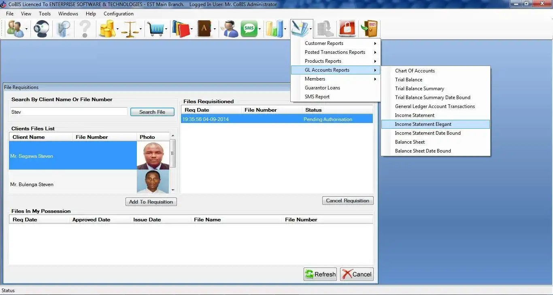Toggle the dropdown arrow beside reports icon
The height and width of the screenshot is (295, 553).
(x=311, y=29)
